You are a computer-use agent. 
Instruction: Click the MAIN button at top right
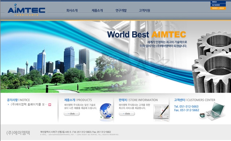(218, 2)
